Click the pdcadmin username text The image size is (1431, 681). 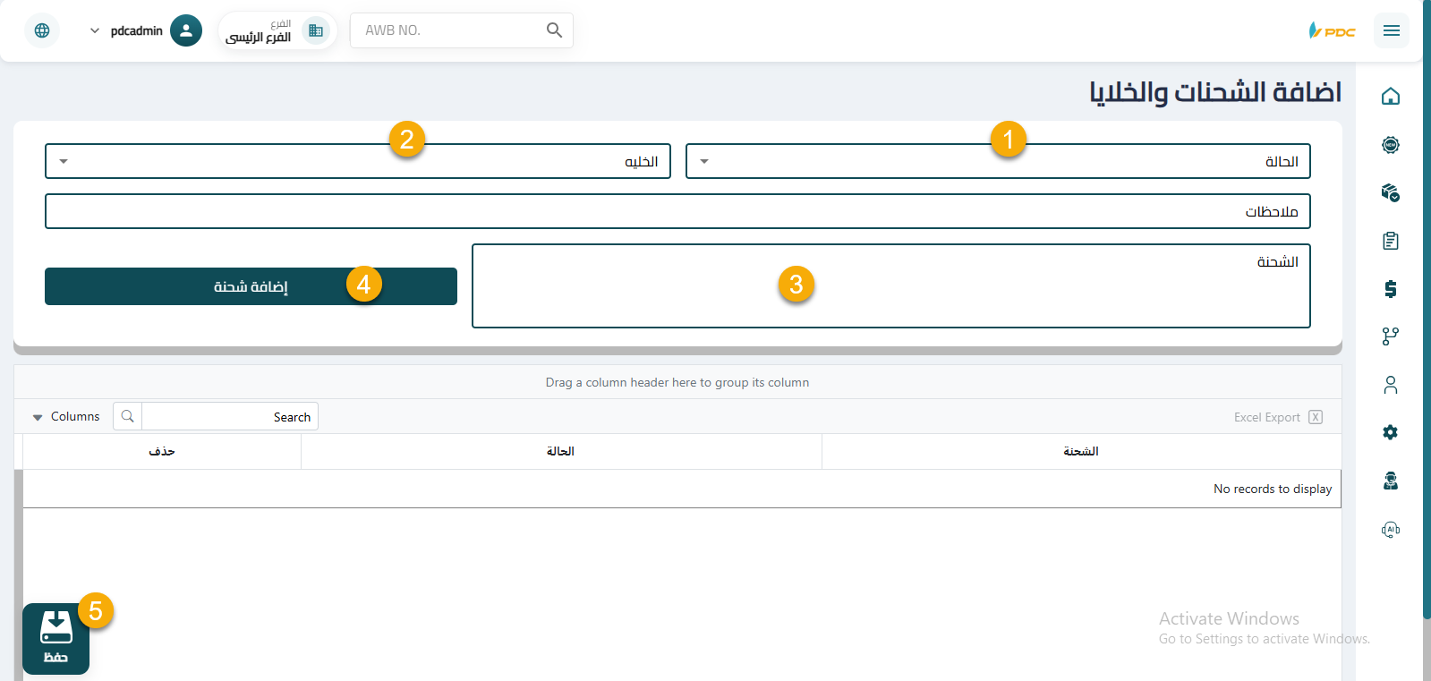[137, 30]
